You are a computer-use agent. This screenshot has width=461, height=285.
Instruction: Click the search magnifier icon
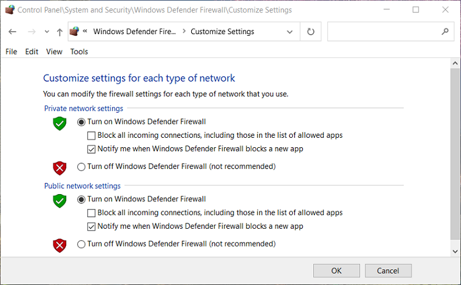(x=445, y=31)
